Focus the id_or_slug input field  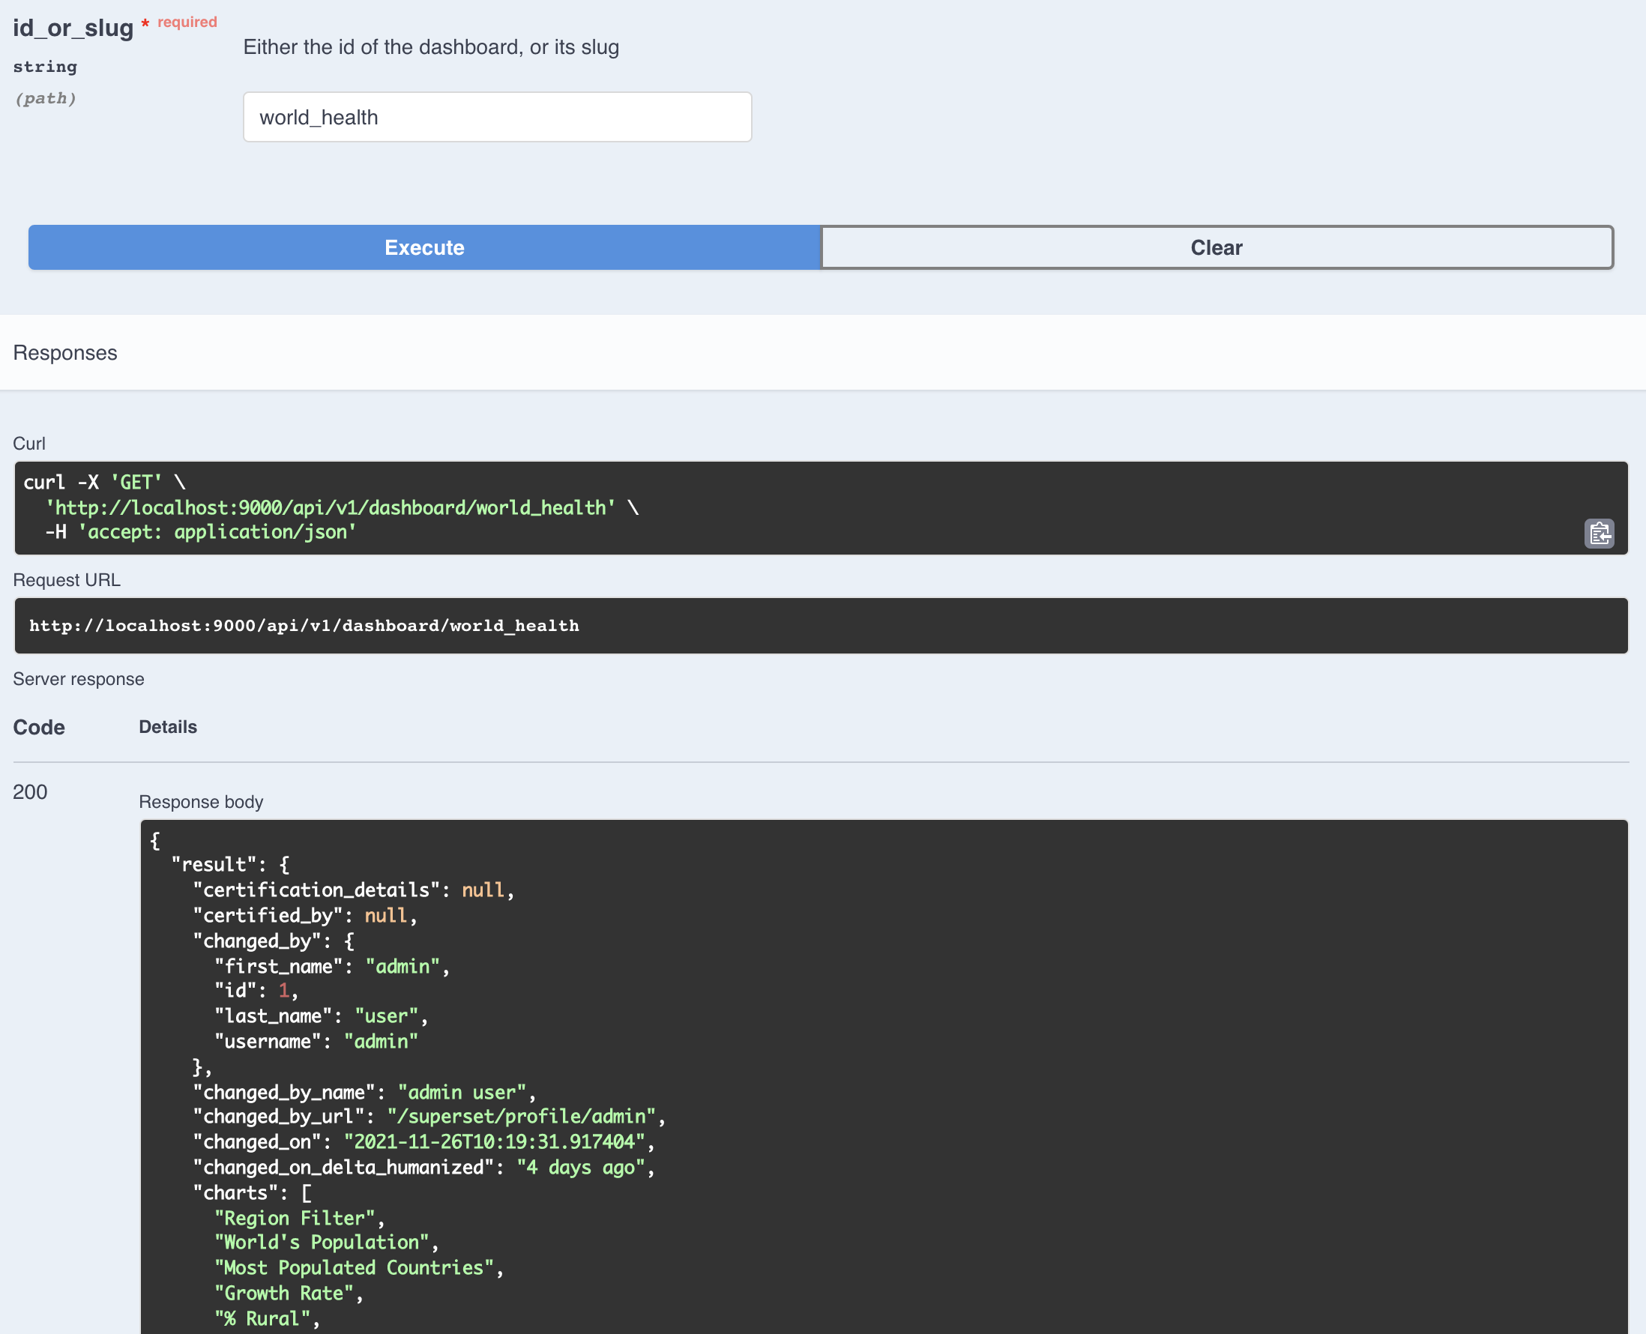click(x=497, y=118)
